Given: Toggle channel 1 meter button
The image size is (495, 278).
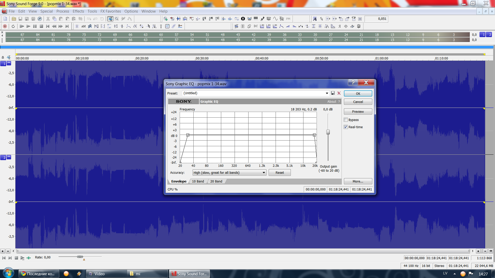Looking at the screenshot, I should click(x=483, y=34).
